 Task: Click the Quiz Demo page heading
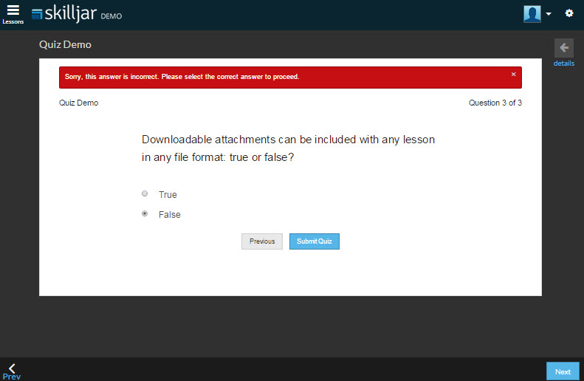tap(65, 45)
